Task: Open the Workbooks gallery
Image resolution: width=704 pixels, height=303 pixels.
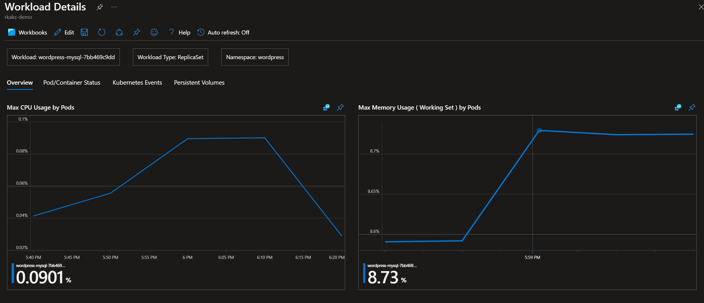Action: (27, 32)
